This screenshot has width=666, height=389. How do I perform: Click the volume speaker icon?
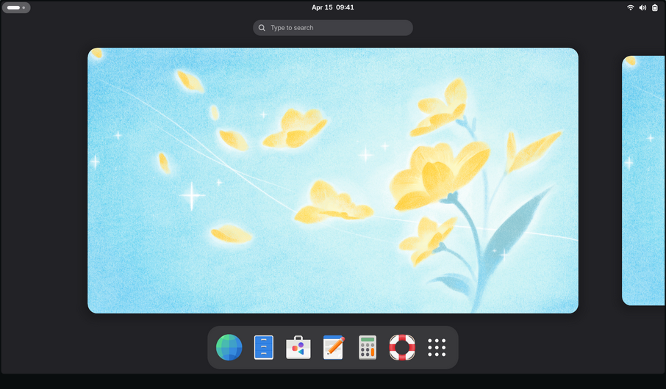(x=642, y=7)
